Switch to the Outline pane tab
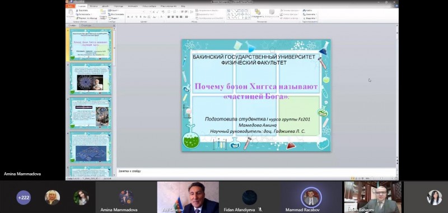This screenshot has width=448, height=213. 86,25
